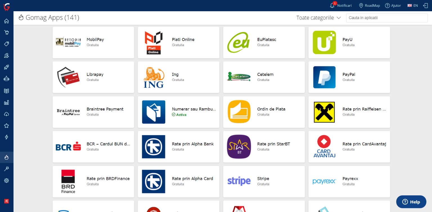The height and width of the screenshot is (212, 432).
Task: Click the Stripe logo
Action: point(239,181)
